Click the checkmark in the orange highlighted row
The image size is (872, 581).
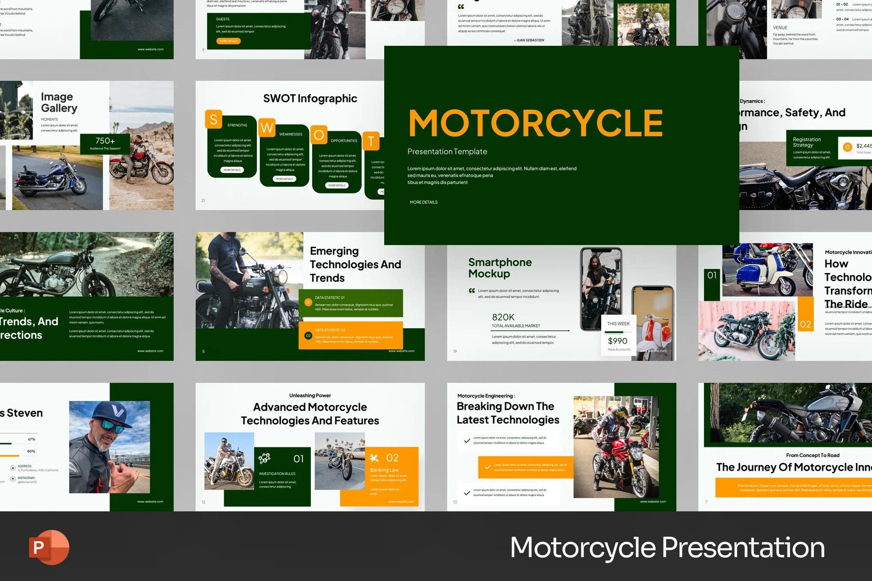487,467
